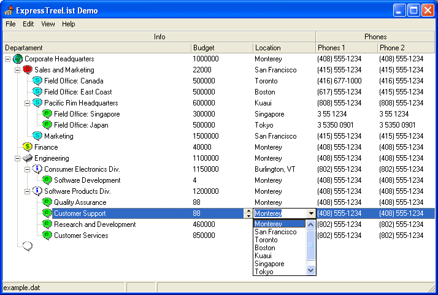Click the chip icon beside Engineering
The width and height of the screenshot is (438, 295).
[x=28, y=158]
